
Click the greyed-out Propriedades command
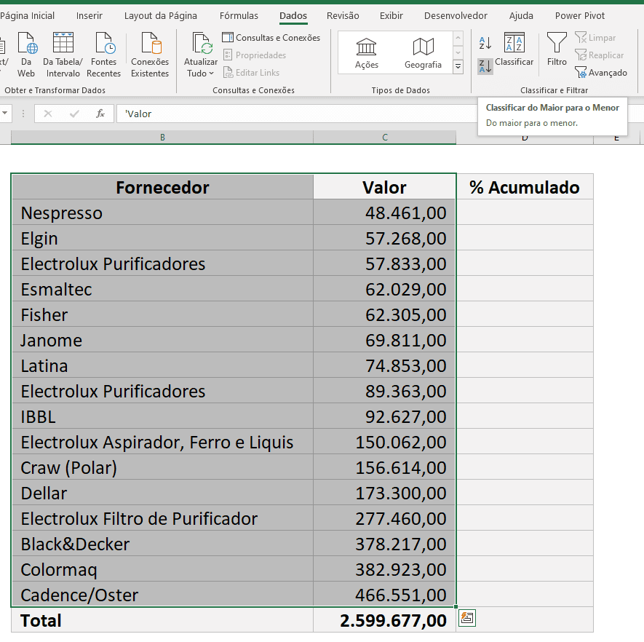tap(255, 55)
